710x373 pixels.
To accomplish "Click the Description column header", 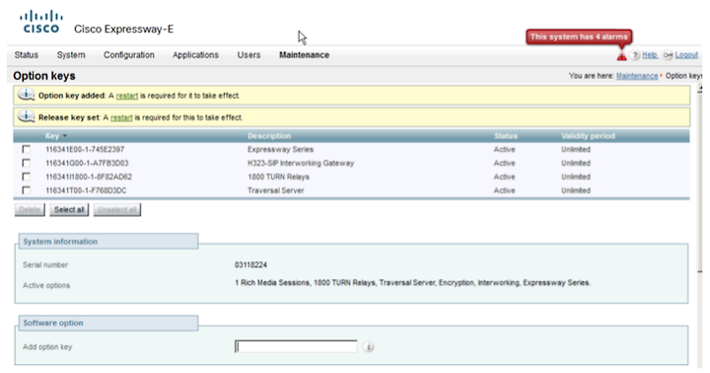I will 269,136.
